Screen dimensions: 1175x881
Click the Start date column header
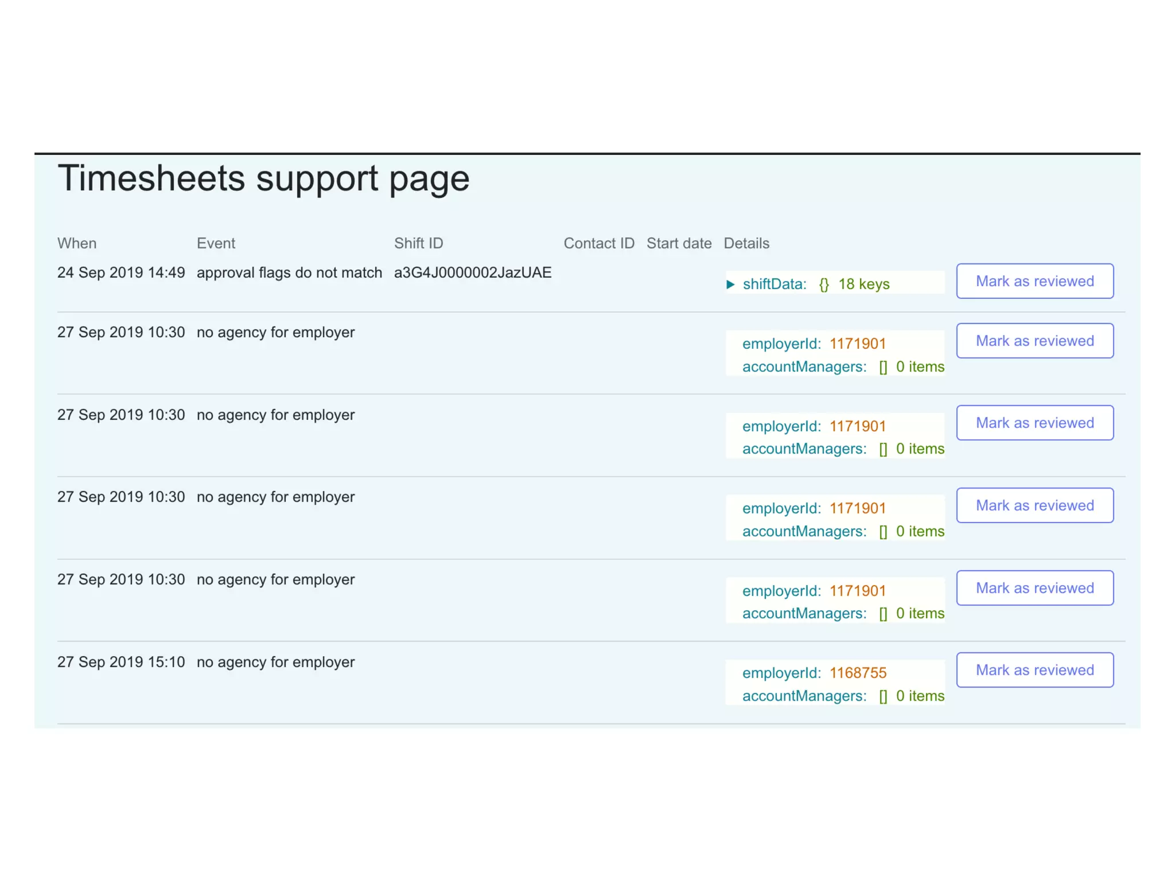pyautogui.click(x=679, y=243)
